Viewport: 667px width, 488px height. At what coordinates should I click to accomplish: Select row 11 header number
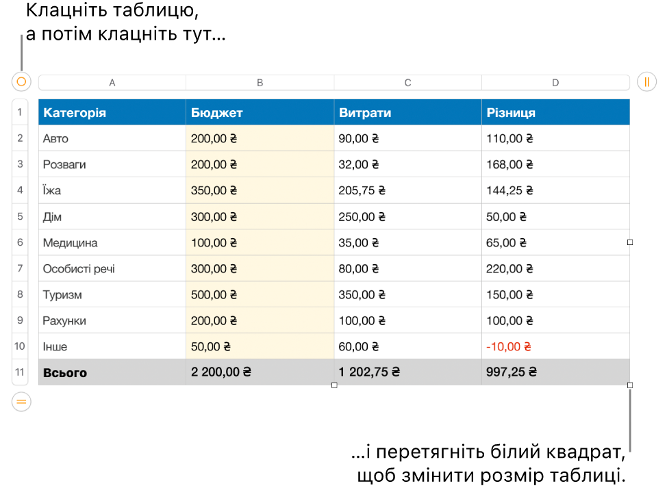[20, 372]
